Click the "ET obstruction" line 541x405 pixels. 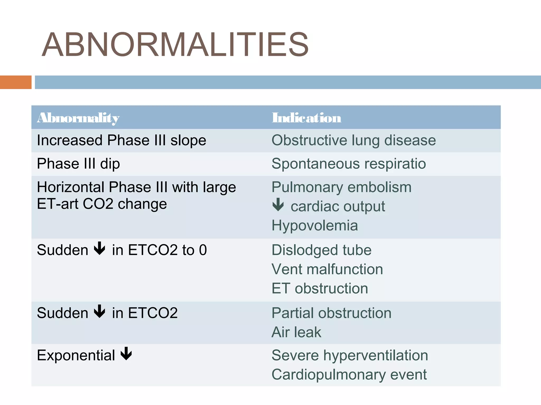click(x=320, y=288)
